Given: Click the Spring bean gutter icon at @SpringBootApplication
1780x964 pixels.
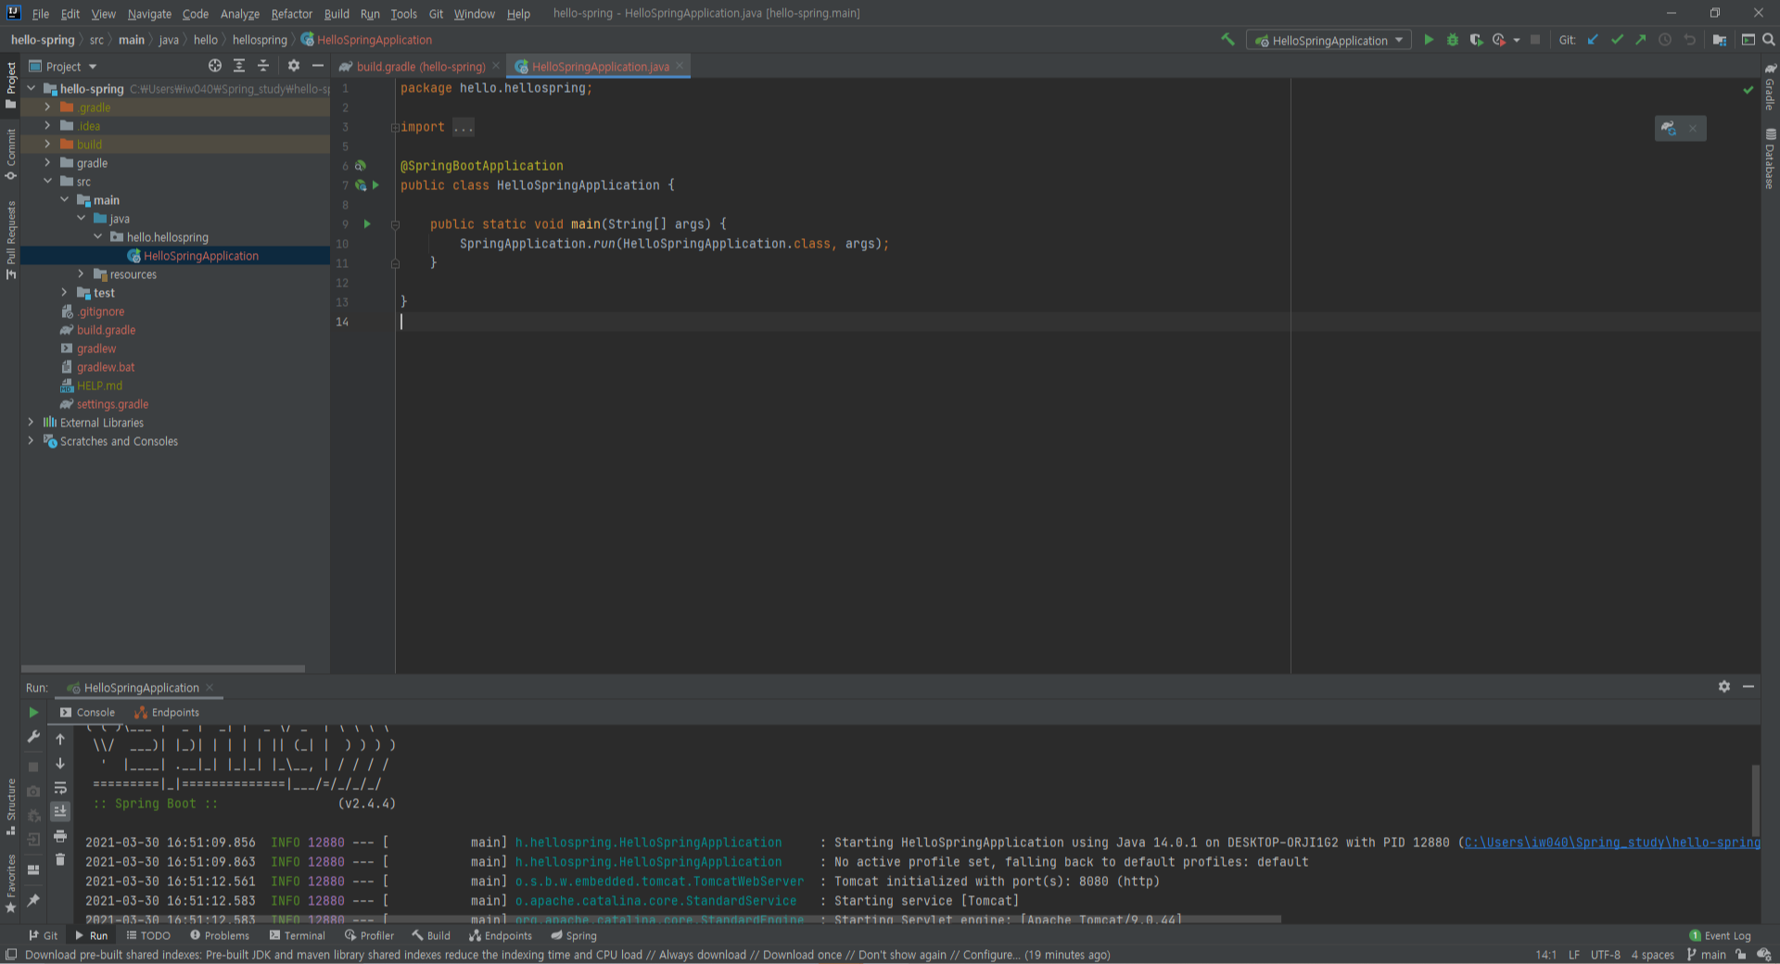Looking at the screenshot, I should tap(361, 166).
